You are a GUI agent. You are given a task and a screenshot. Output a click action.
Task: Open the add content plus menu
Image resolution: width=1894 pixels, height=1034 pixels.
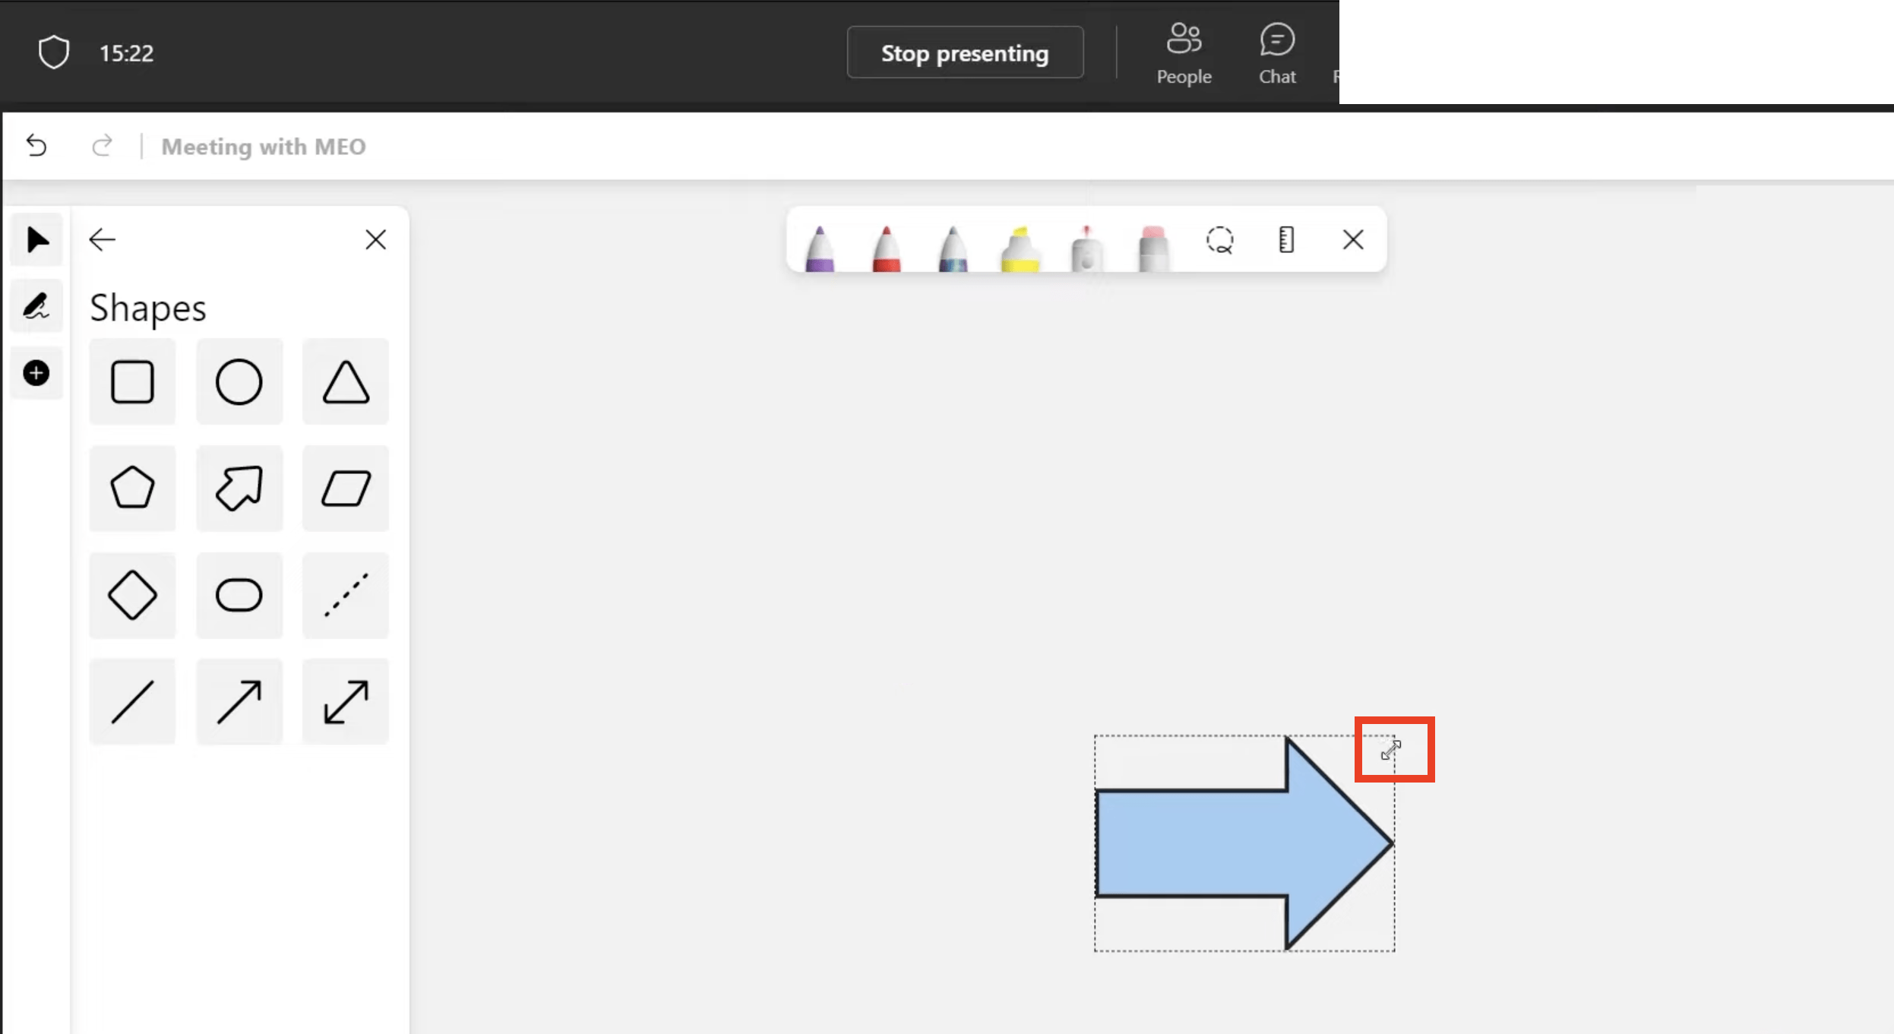click(36, 373)
